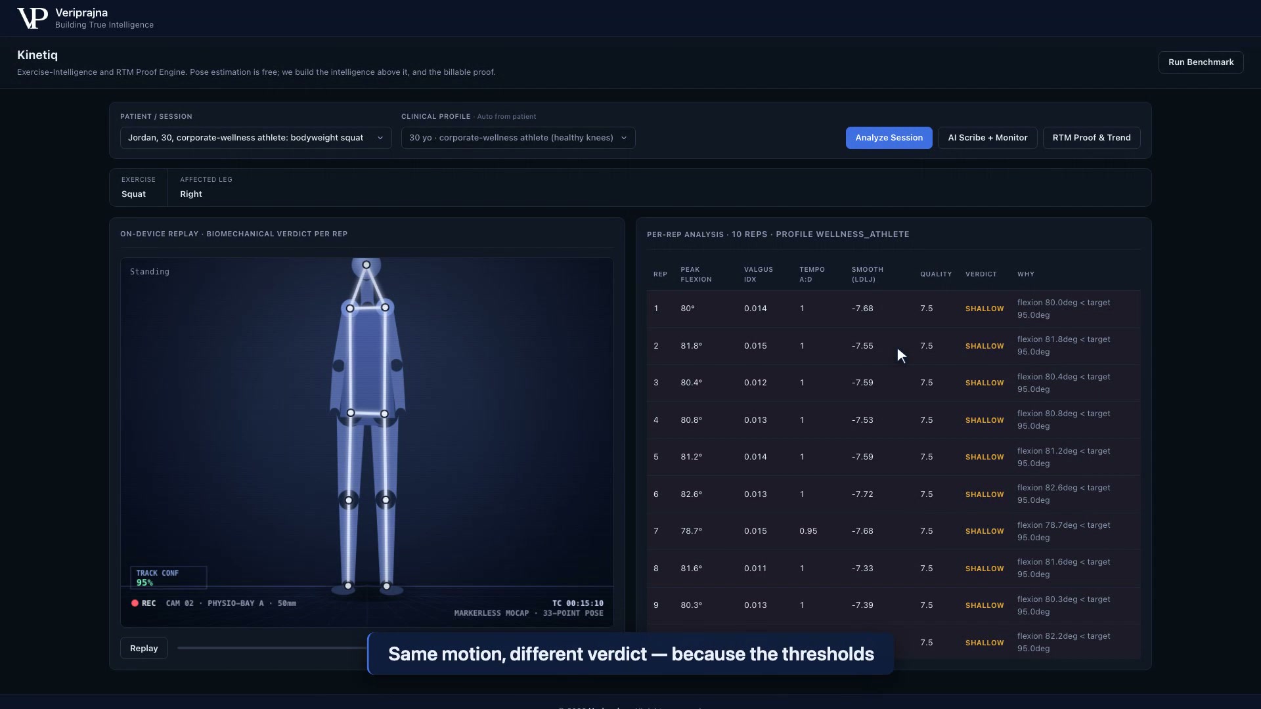1261x709 pixels.
Task: Click the Standing pose label
Action: point(150,272)
